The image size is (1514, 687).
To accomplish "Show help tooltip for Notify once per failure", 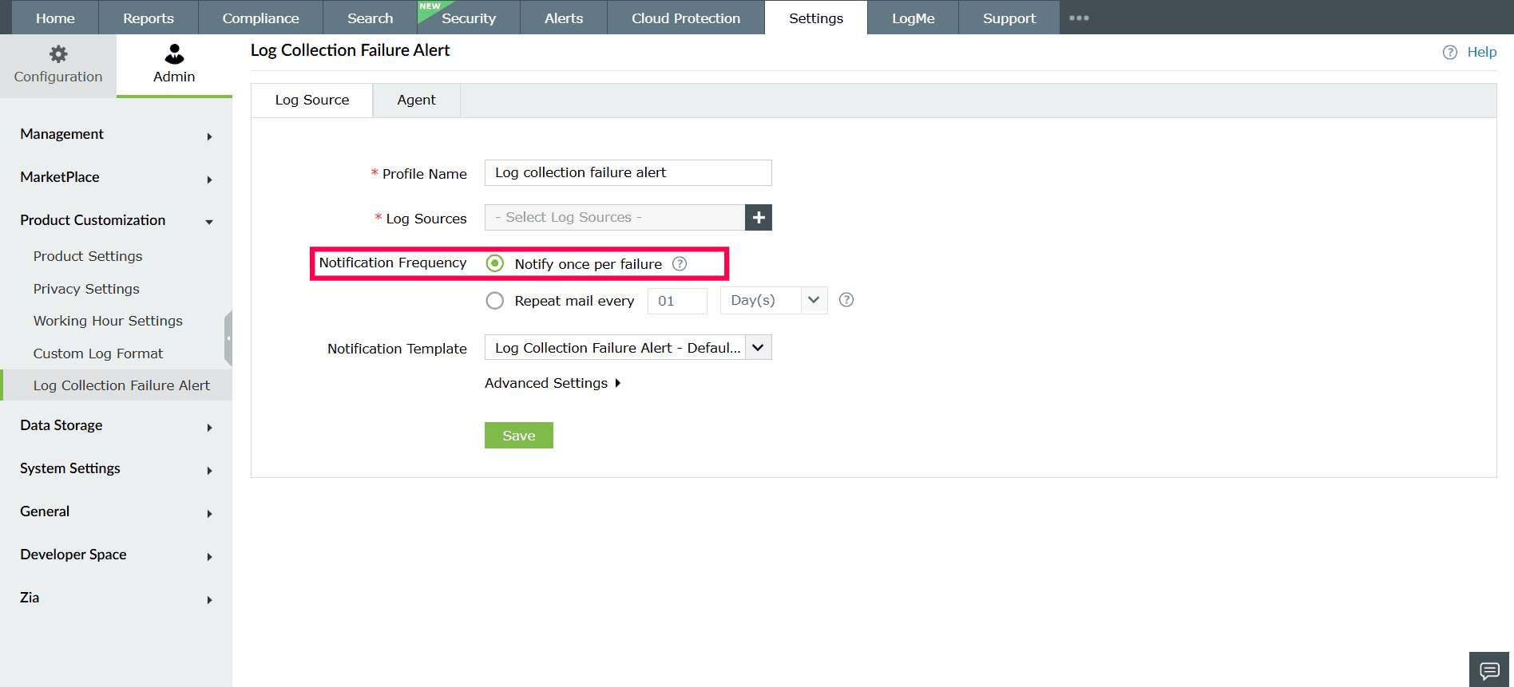I will (680, 263).
